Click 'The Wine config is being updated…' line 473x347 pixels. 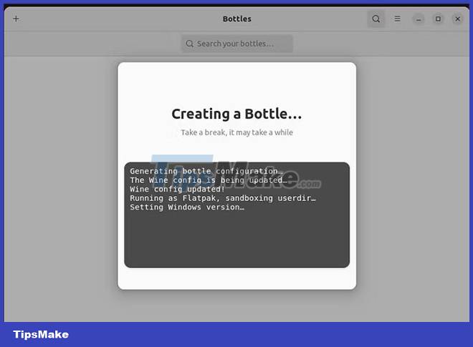click(x=209, y=180)
